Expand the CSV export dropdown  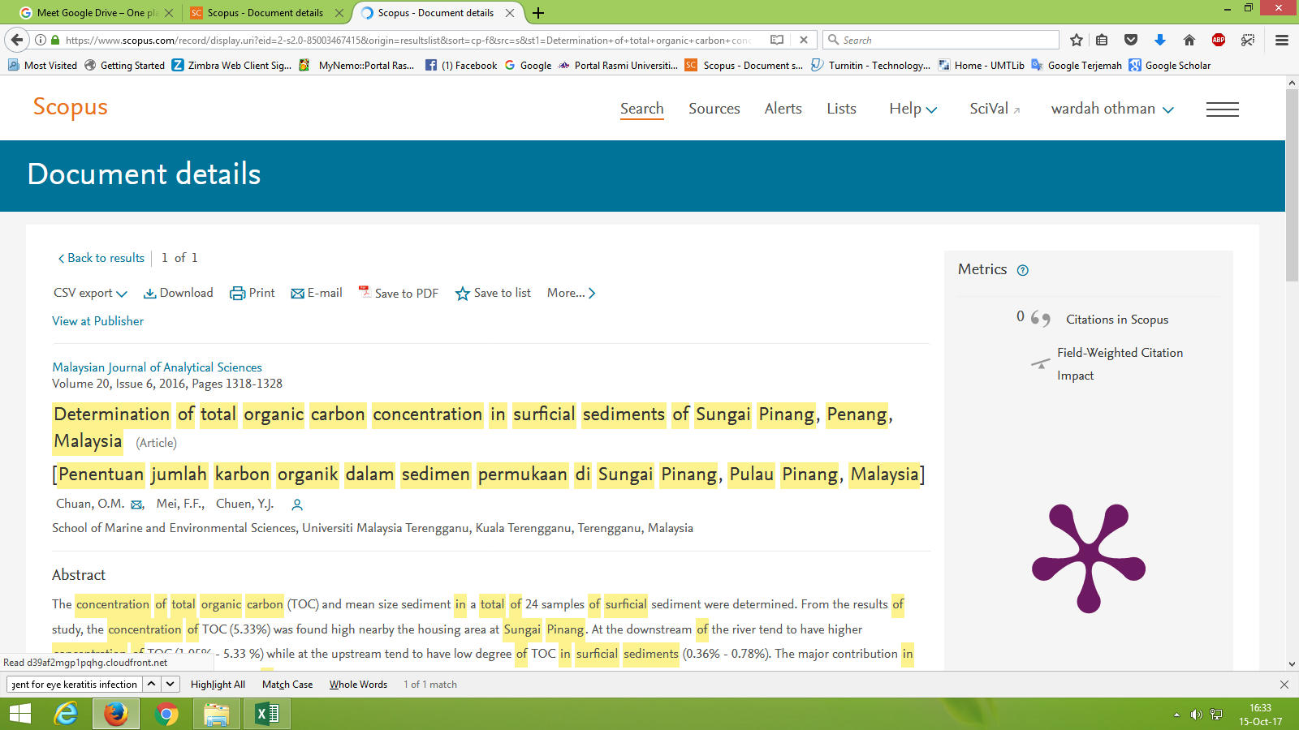point(90,294)
